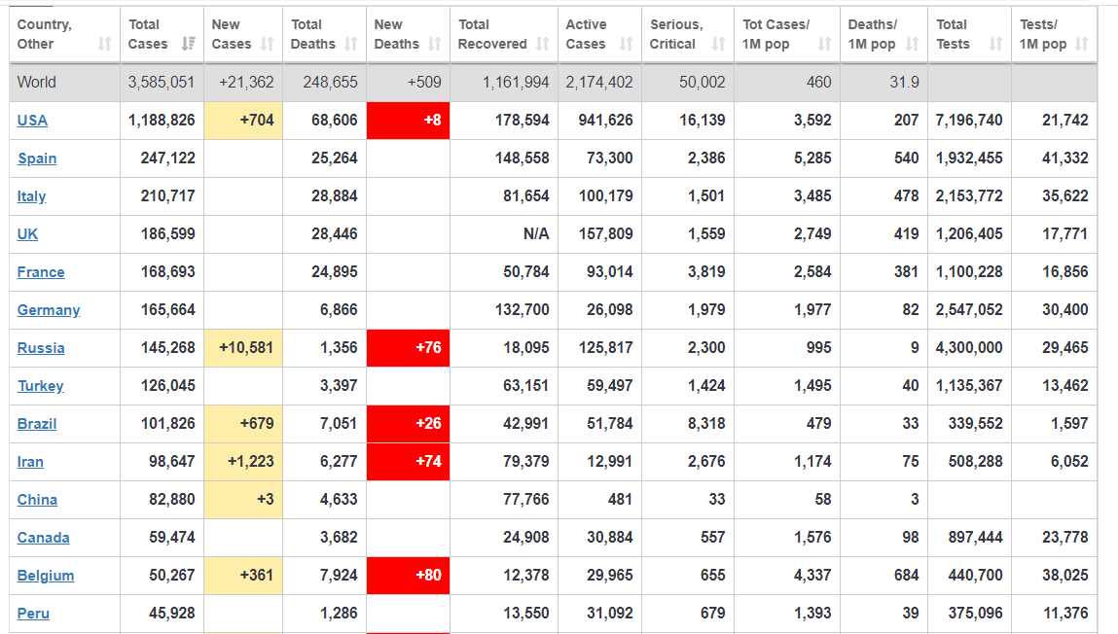The image size is (1118, 634).
Task: Select Germany total tests 2,547,052
Action: (x=969, y=310)
